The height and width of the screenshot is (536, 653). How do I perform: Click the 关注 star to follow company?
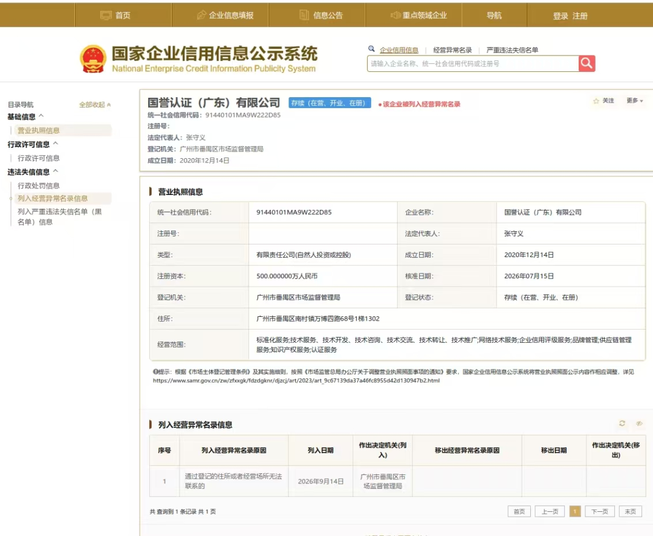tap(603, 101)
